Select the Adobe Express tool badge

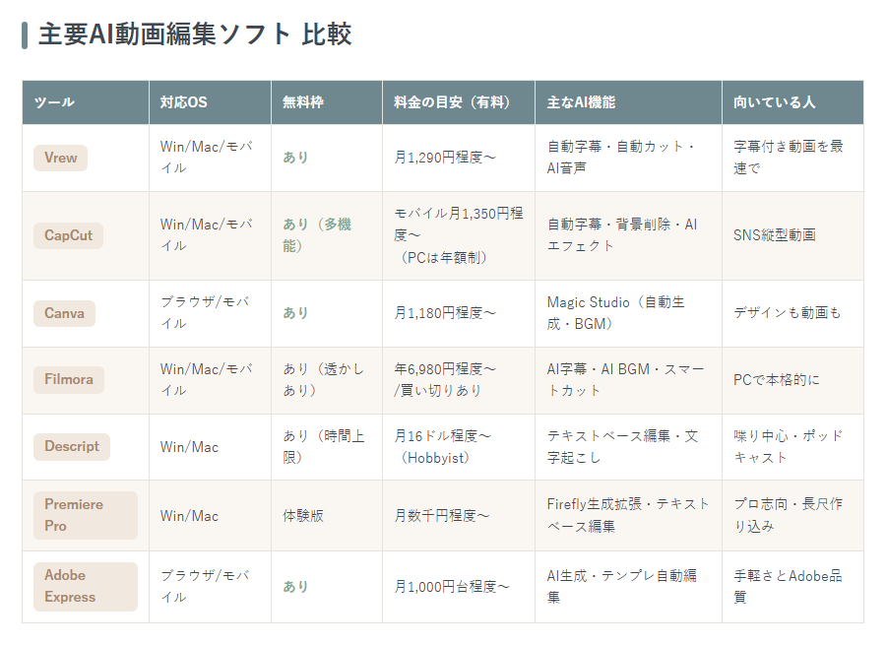click(86, 586)
